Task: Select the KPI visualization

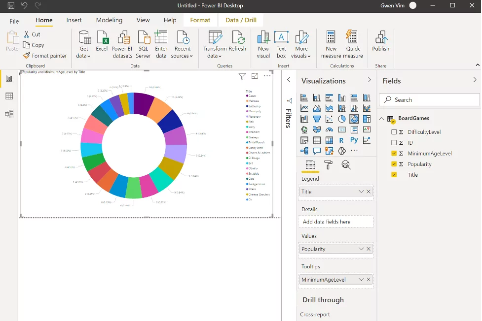Action: point(367,129)
